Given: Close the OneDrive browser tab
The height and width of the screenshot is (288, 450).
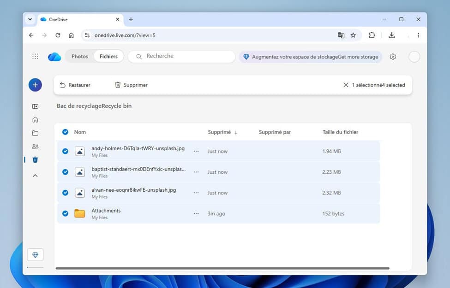Looking at the screenshot, I should (117, 19).
